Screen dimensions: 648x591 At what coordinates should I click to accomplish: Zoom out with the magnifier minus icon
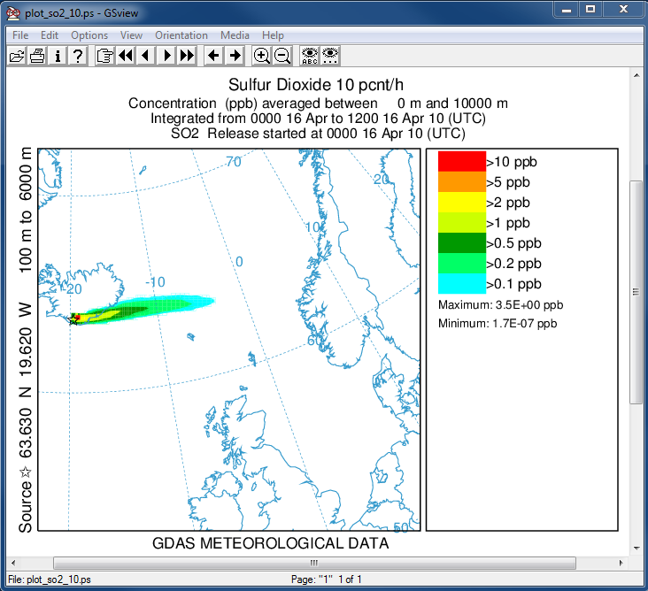coord(282,56)
